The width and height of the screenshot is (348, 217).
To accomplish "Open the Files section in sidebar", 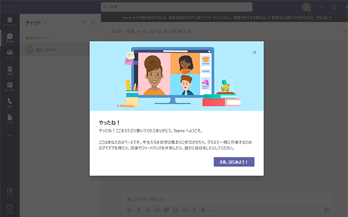I will [x=10, y=119].
